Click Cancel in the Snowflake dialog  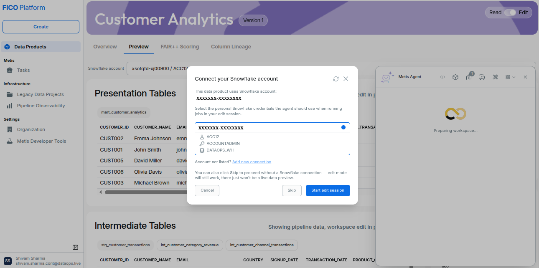(x=207, y=190)
